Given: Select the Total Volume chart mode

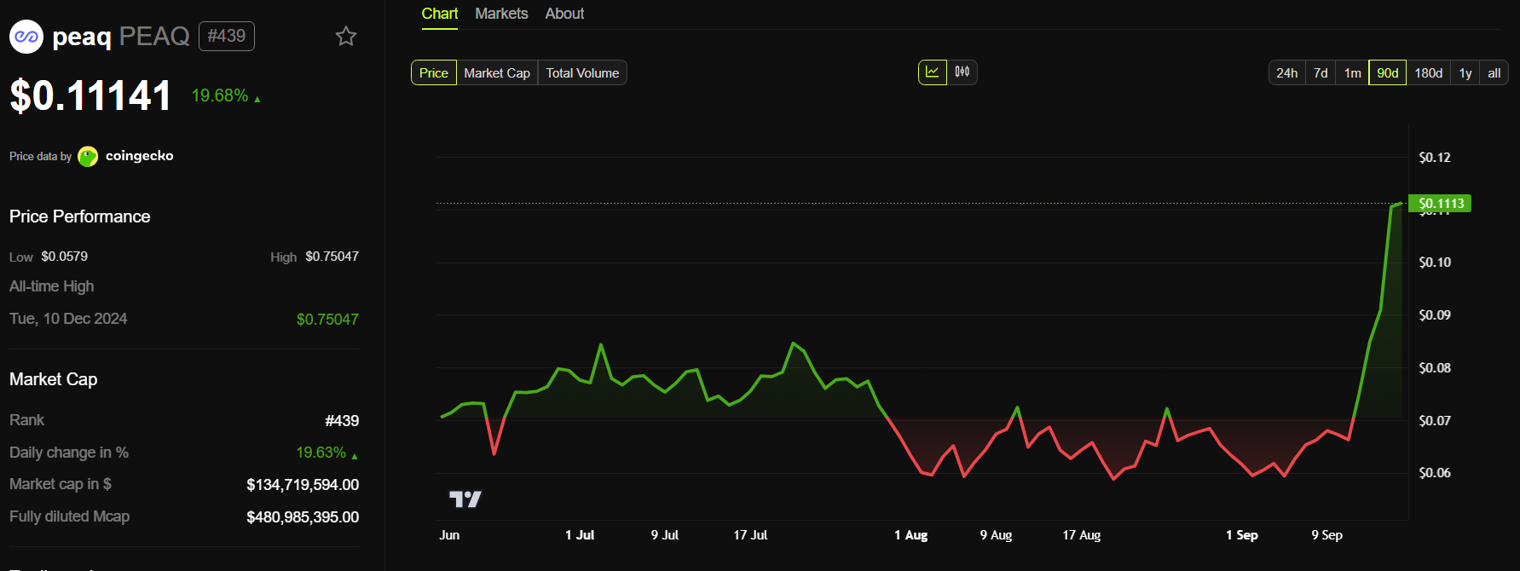Looking at the screenshot, I should click(x=582, y=72).
